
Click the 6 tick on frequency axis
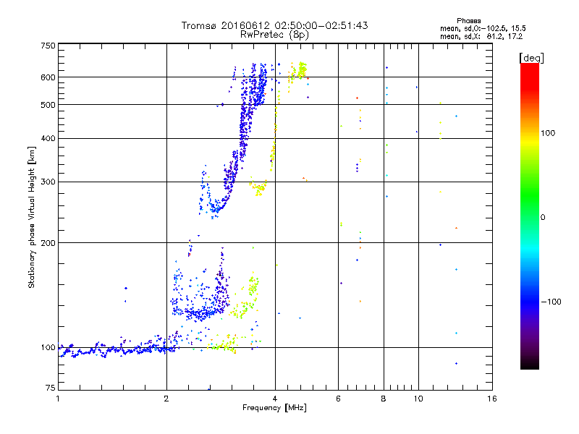pos(338,399)
